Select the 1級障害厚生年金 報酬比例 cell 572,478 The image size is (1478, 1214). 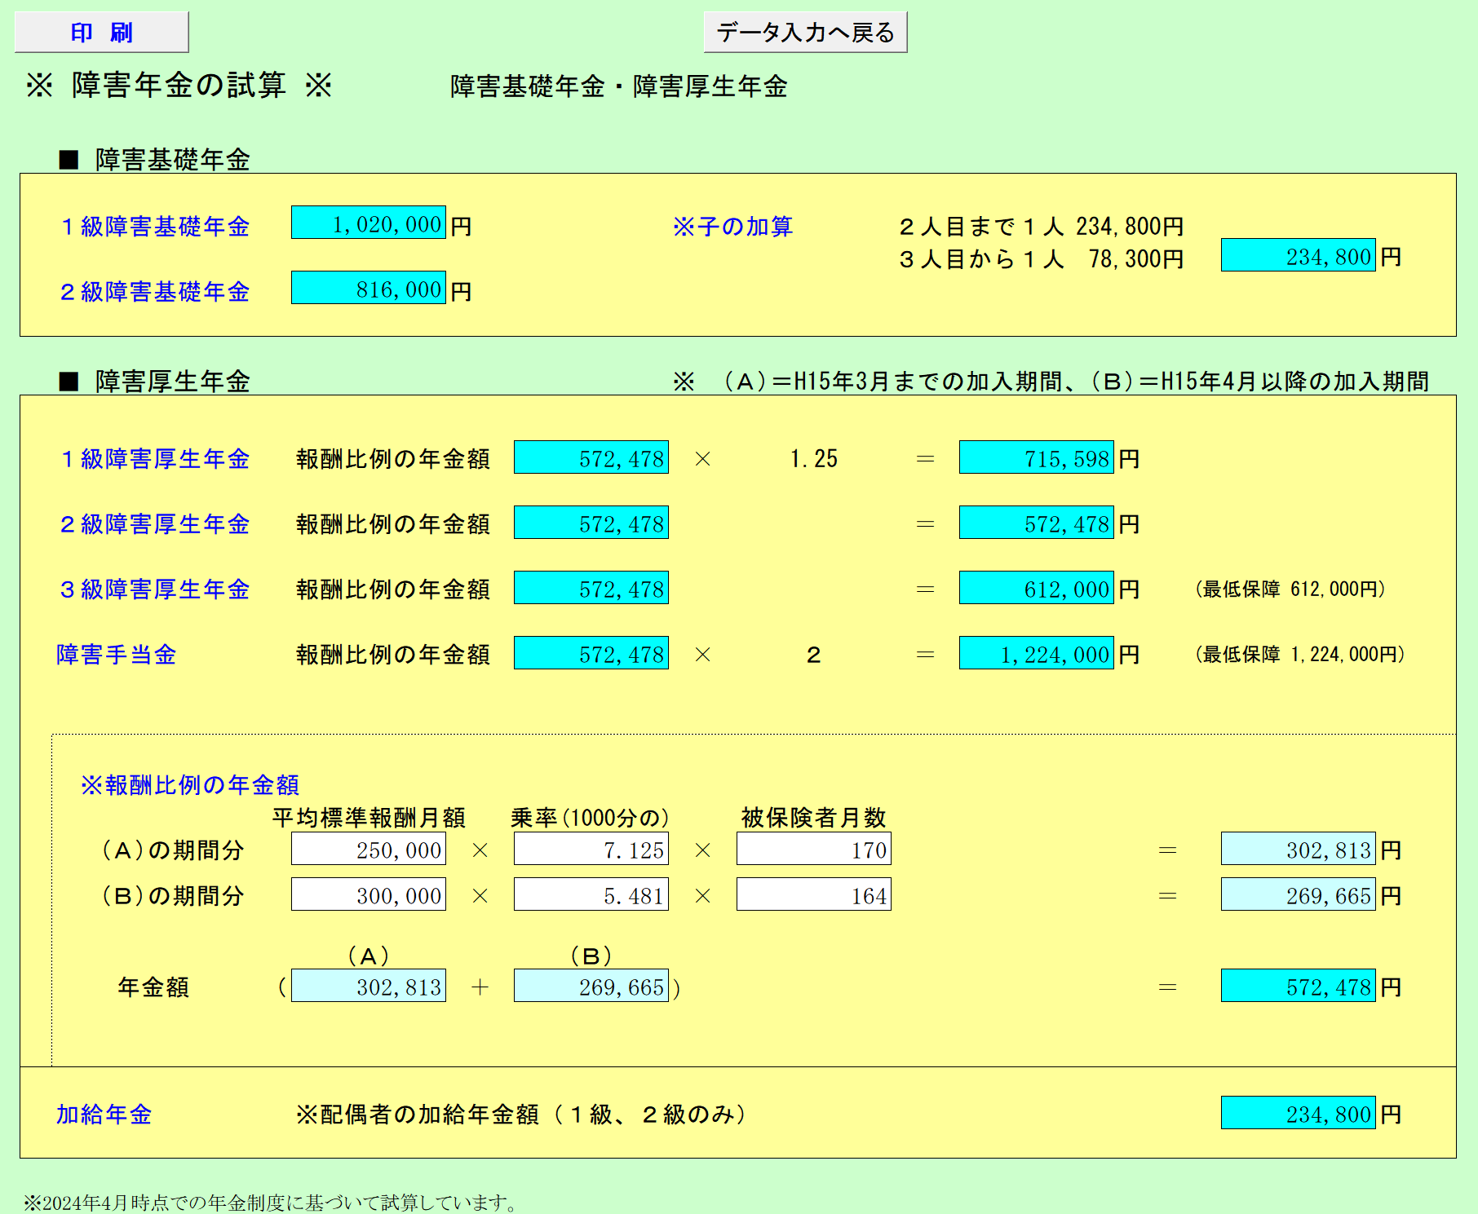(591, 457)
